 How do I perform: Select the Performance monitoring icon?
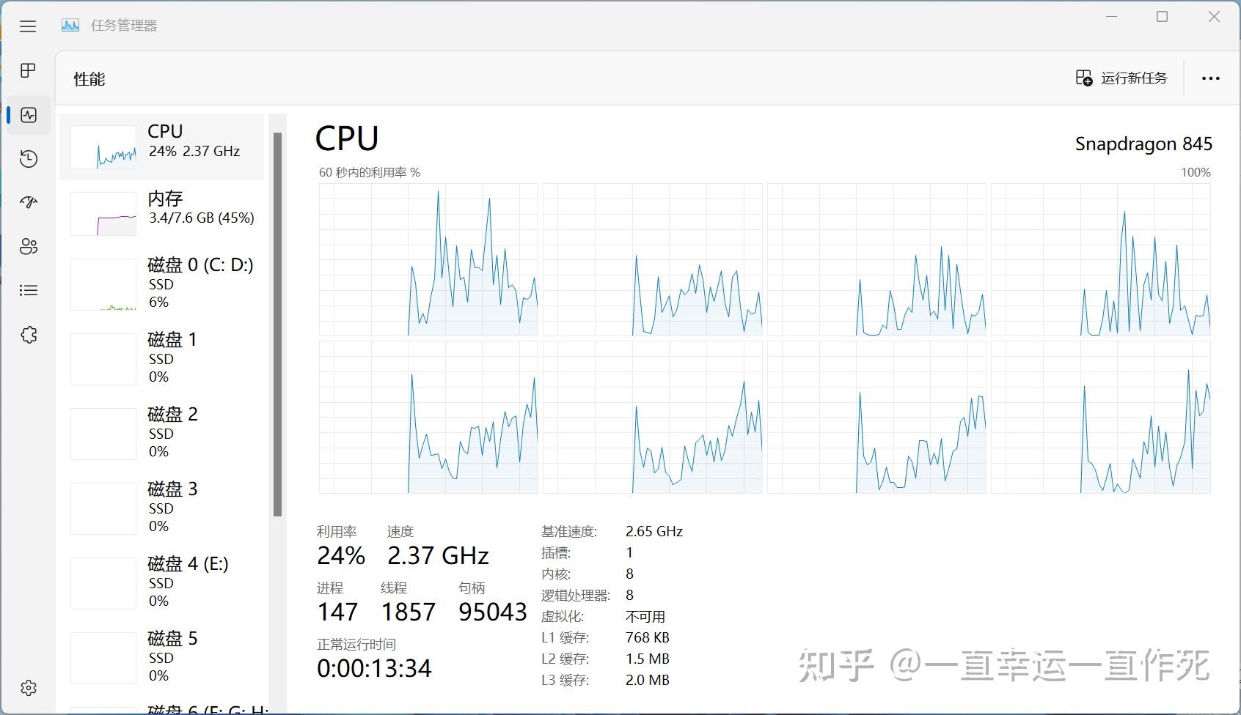pos(28,114)
